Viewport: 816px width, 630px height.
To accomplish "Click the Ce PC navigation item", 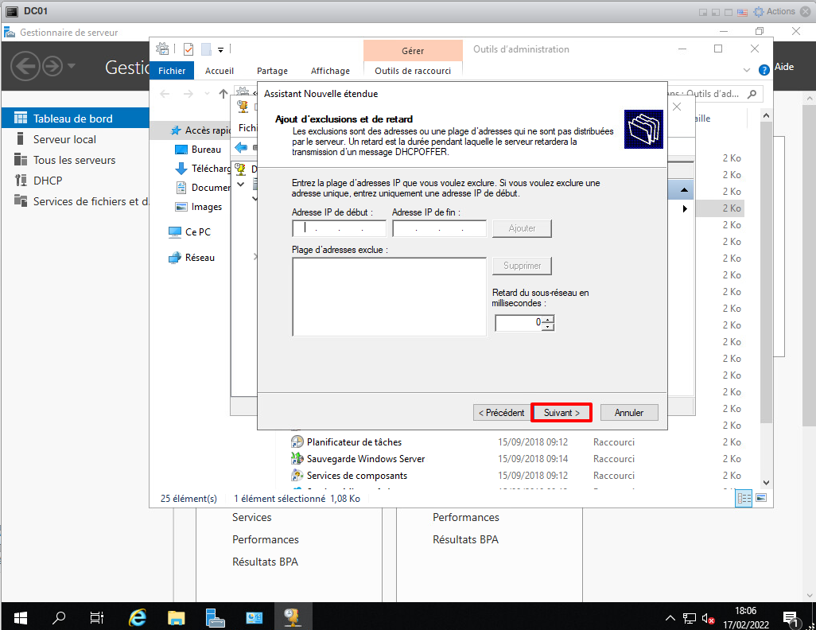I will pos(197,232).
